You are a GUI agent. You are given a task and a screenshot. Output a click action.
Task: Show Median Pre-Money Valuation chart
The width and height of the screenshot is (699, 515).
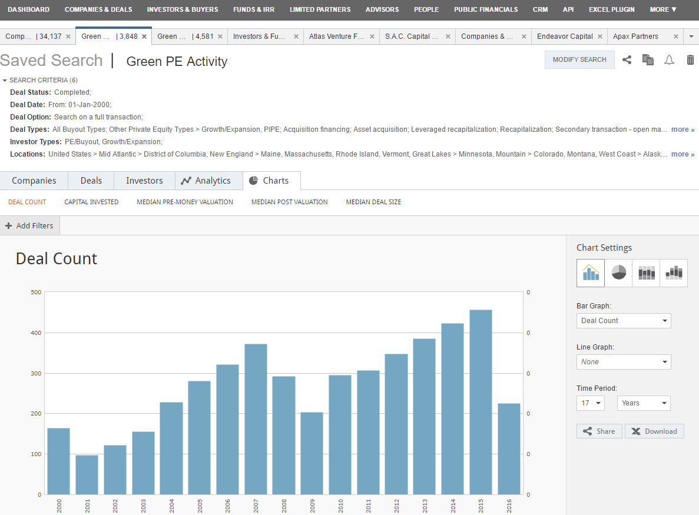click(185, 202)
